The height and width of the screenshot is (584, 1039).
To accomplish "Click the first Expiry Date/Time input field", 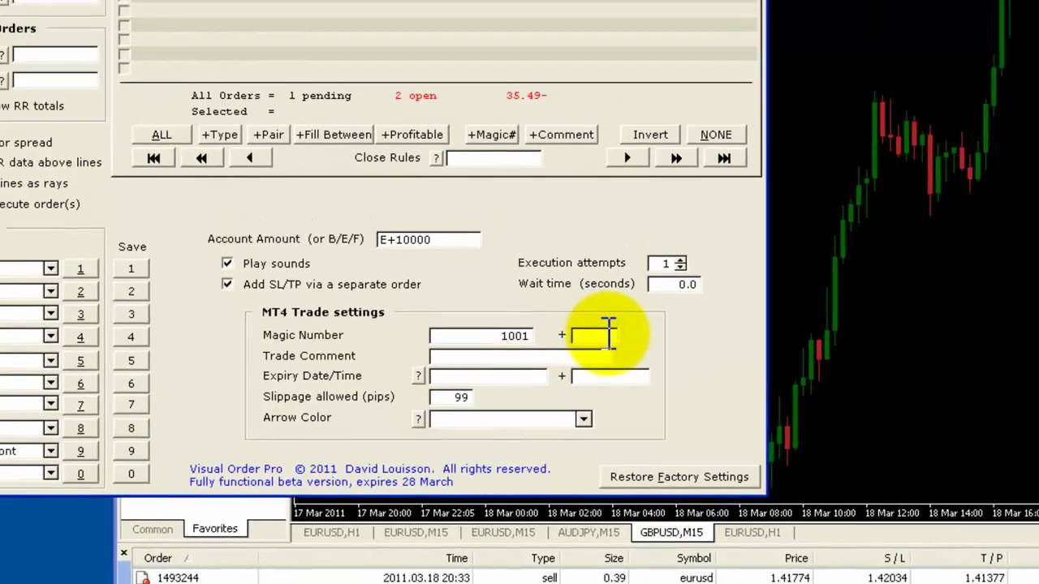I will click(x=489, y=376).
